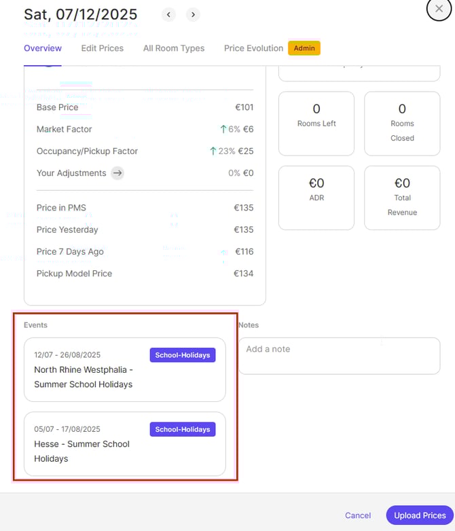Select Hesse Summer School Holidays event card
Viewport: 455px width, 531px height.
[x=125, y=443]
